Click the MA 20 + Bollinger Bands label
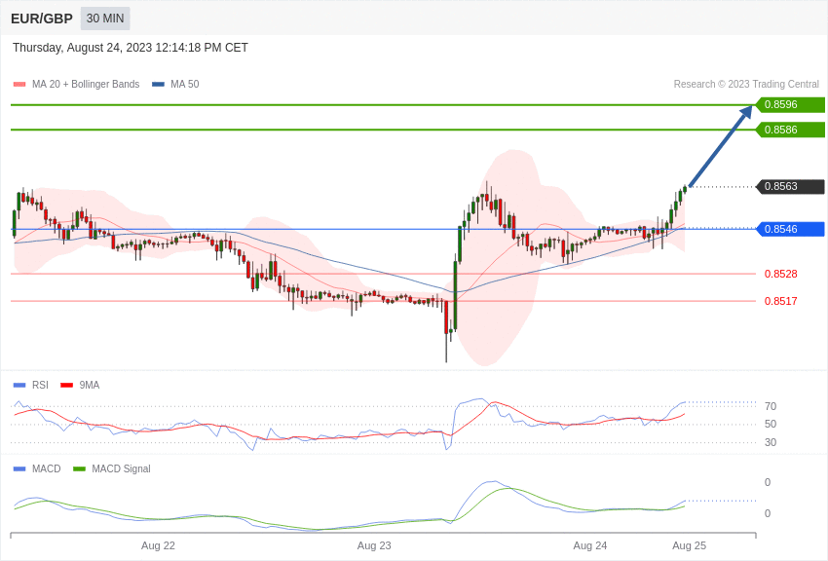 coord(86,85)
